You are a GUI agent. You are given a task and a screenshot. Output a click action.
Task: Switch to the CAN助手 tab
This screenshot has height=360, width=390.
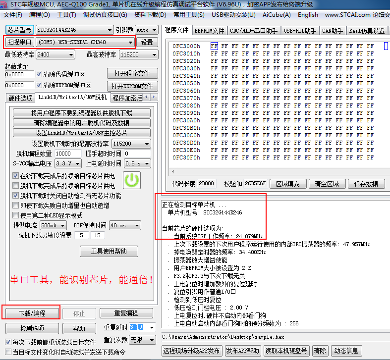333,31
